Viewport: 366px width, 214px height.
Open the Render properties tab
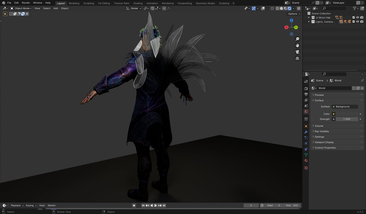[x=306, y=88]
